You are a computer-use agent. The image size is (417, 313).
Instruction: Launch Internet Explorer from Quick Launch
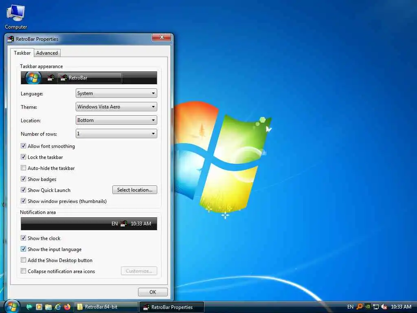(x=58, y=307)
